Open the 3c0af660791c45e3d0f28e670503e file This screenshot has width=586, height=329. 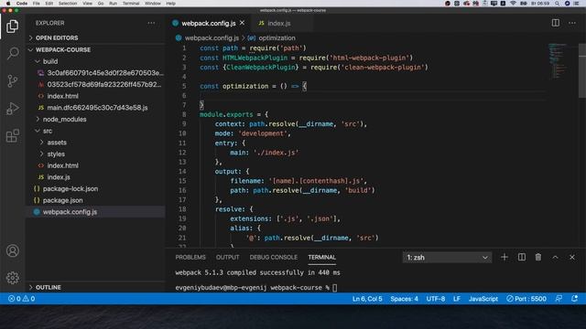pos(96,73)
